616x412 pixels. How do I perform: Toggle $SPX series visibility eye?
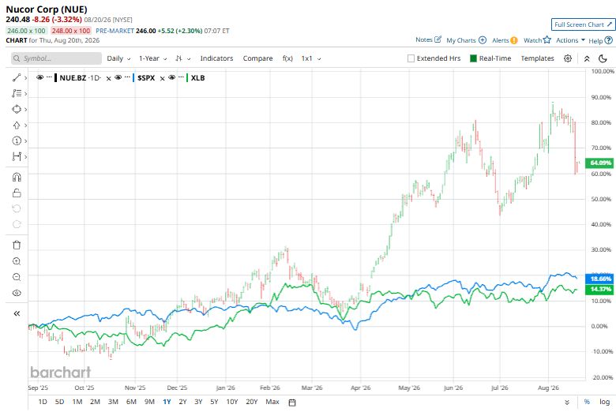click(118, 77)
